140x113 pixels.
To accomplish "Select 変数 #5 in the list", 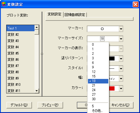I will point(20,53).
